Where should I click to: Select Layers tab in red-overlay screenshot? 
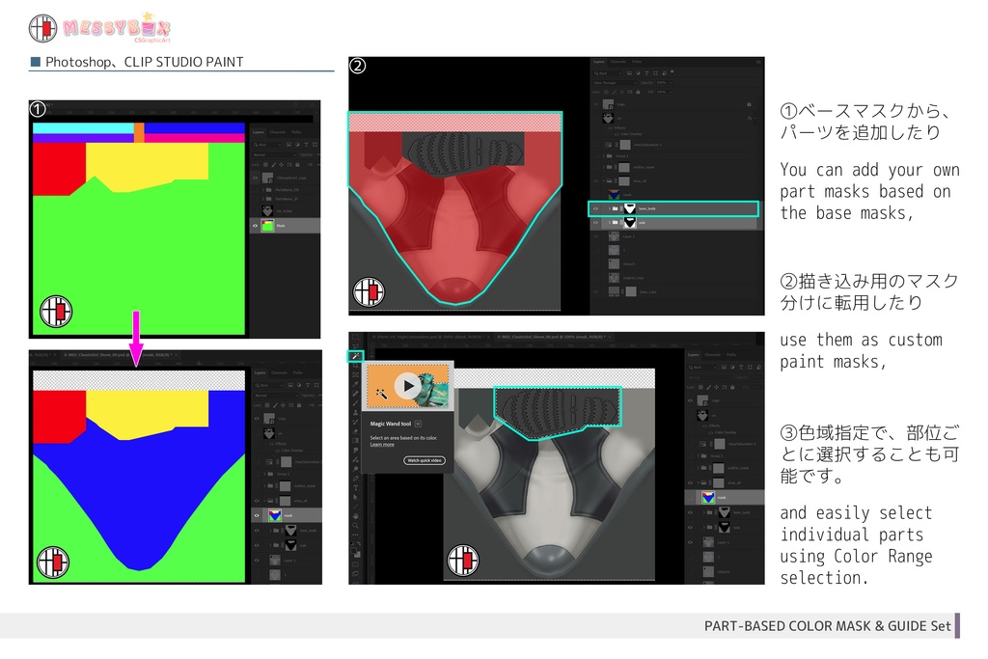(598, 62)
